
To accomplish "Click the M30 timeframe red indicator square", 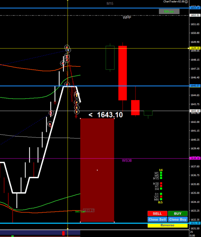I will [161, 183].
